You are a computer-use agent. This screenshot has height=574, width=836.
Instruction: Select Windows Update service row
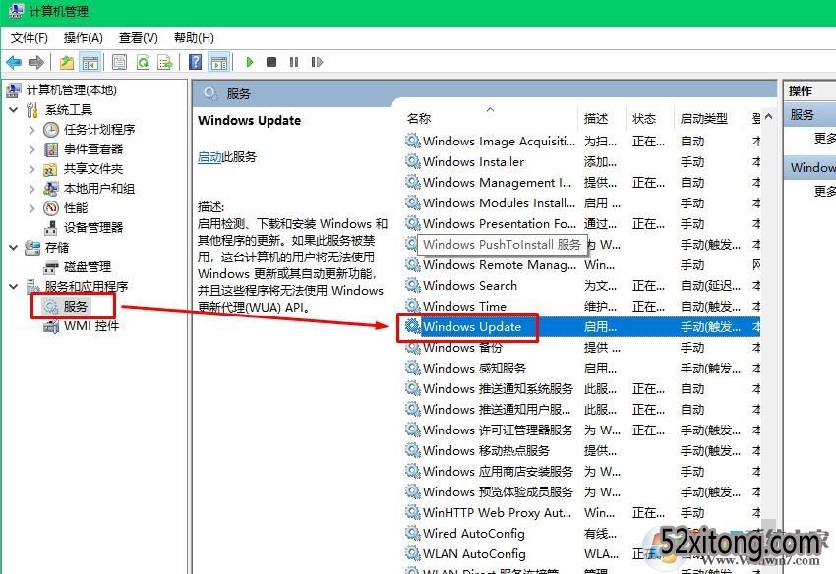[x=581, y=327]
